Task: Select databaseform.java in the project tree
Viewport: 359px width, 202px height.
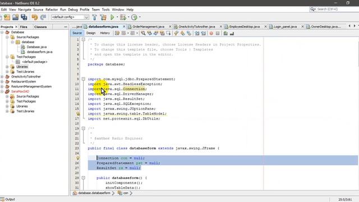Action: (39, 52)
